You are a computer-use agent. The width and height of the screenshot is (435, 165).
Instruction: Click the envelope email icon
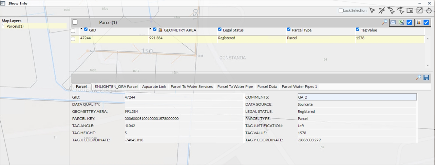(393, 23)
